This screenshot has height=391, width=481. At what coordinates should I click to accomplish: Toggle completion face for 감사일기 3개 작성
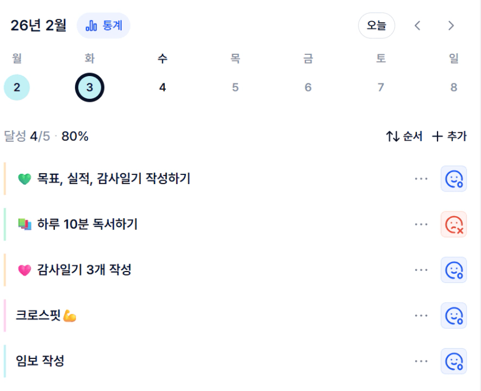coord(454,270)
